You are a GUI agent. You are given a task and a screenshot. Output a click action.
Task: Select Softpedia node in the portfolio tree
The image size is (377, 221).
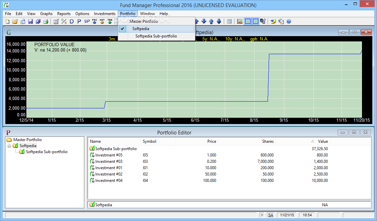point(28,146)
